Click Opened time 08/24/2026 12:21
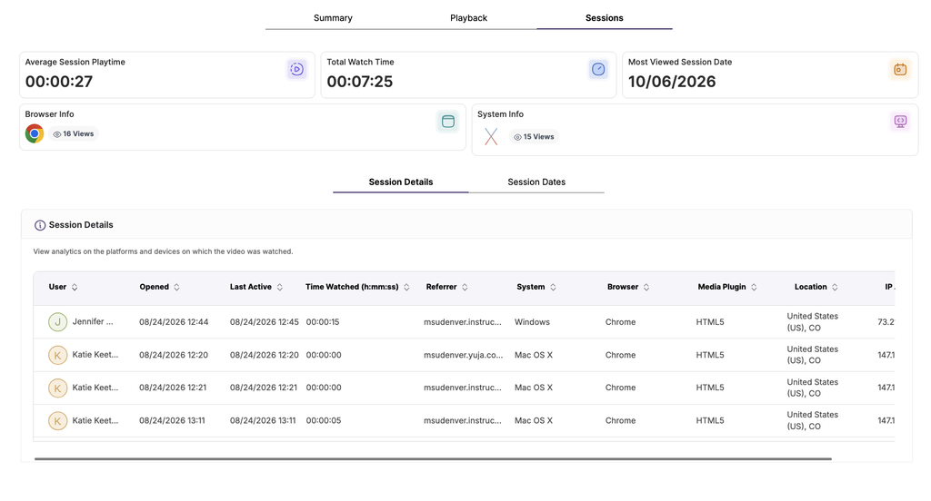The width and height of the screenshot is (931, 501). point(173,388)
